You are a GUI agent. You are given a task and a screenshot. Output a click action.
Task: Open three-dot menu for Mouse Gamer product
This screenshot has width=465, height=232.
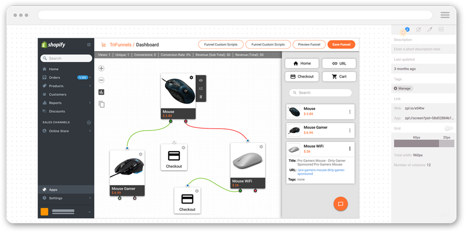(x=349, y=131)
